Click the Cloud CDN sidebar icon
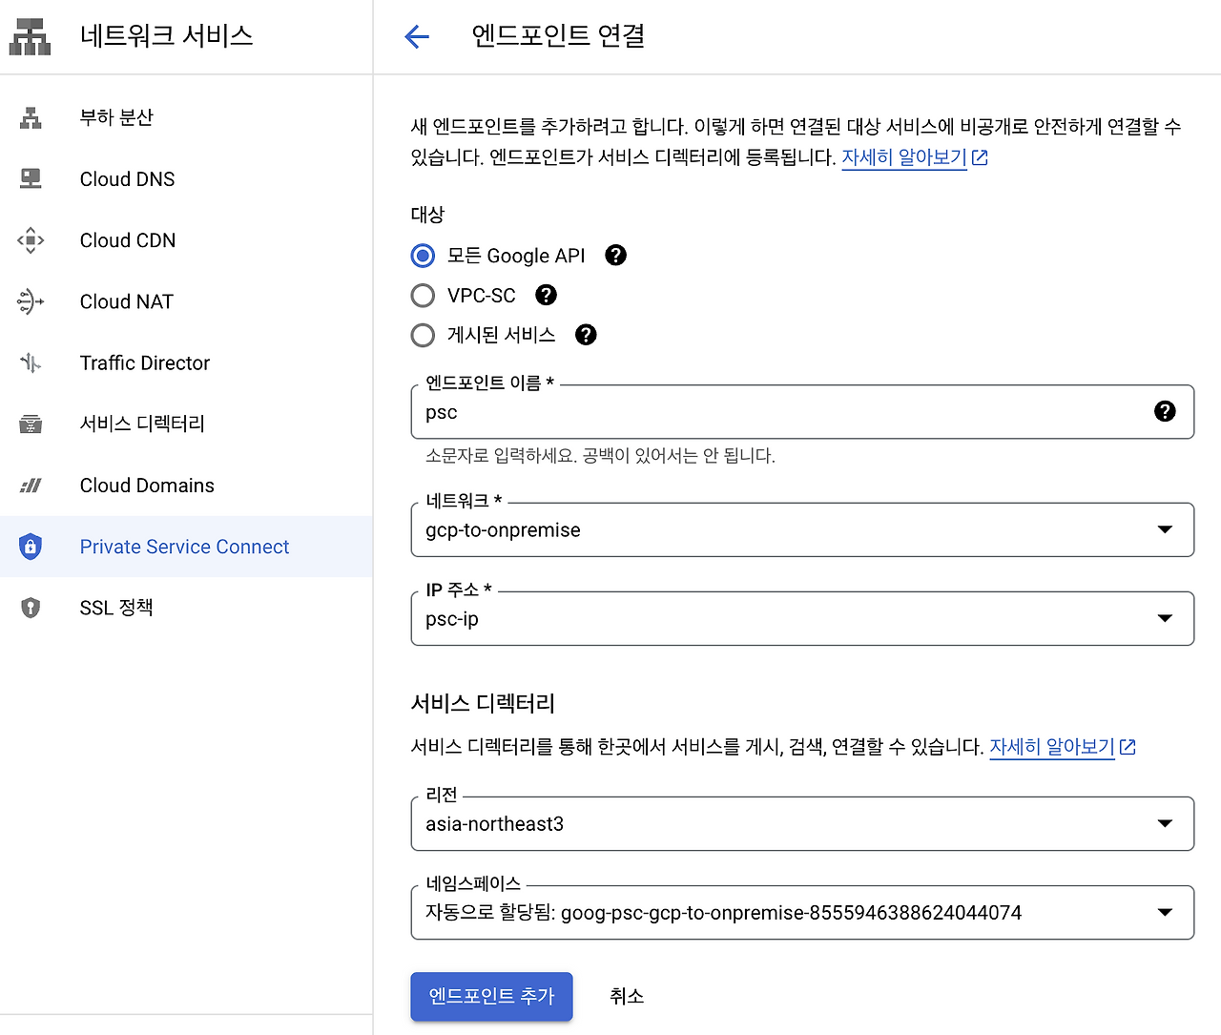The width and height of the screenshot is (1221, 1035). coord(30,240)
